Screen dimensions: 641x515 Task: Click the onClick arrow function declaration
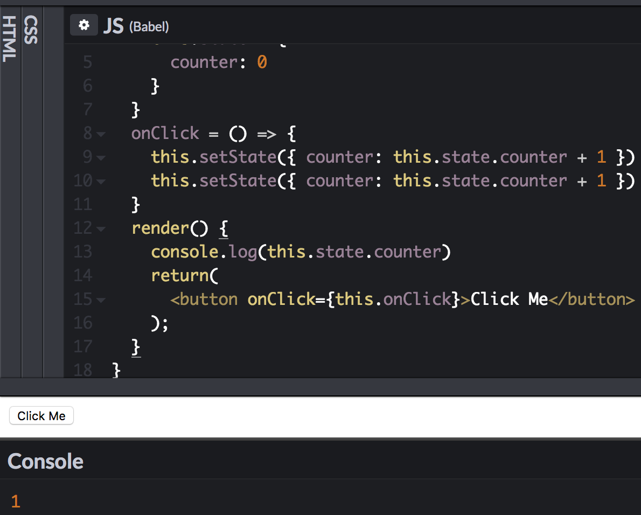[x=213, y=134]
